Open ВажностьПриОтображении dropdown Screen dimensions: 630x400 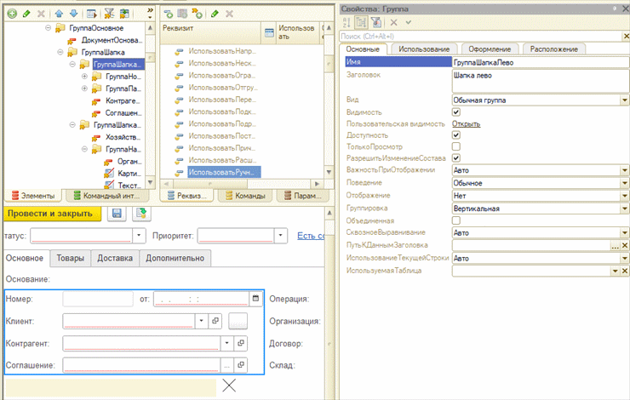(625, 170)
